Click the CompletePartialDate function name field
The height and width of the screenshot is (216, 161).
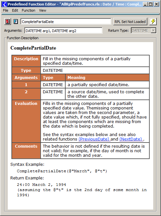[x=66, y=22]
